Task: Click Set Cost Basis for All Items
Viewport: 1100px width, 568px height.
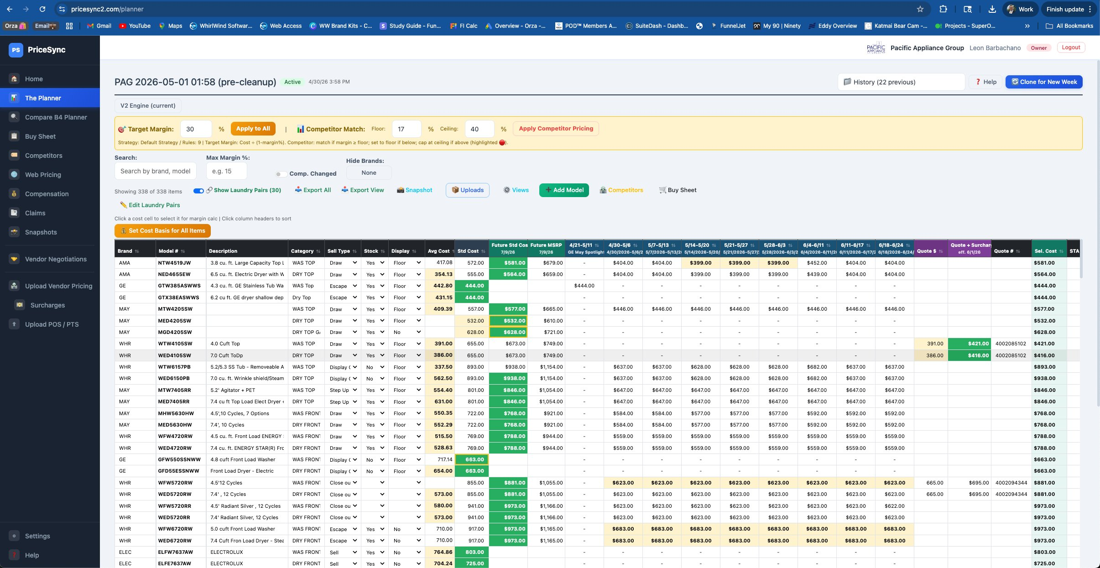Action: click(x=162, y=231)
